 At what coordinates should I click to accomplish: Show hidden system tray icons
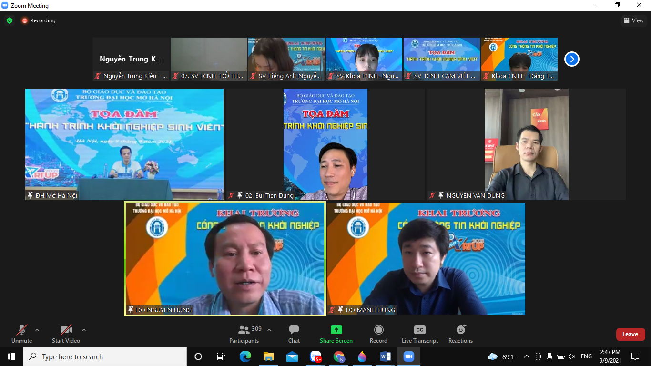(x=527, y=356)
